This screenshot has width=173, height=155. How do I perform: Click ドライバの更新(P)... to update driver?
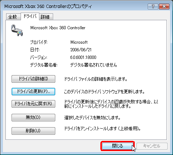(33, 91)
